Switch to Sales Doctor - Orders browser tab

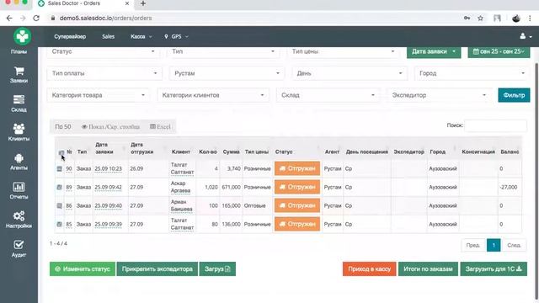(83, 3)
